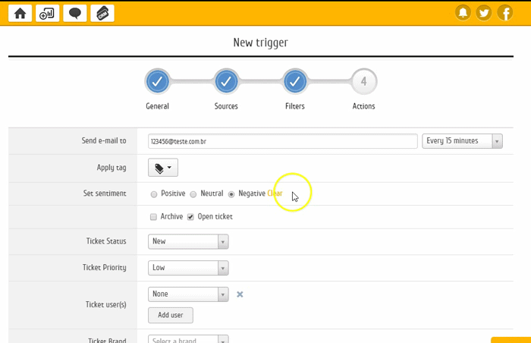
Task: Click the Clear sentiment link
Action: (x=275, y=194)
